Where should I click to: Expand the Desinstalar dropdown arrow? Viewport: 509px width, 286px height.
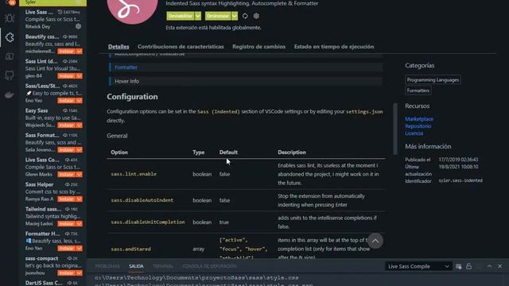[235, 16]
